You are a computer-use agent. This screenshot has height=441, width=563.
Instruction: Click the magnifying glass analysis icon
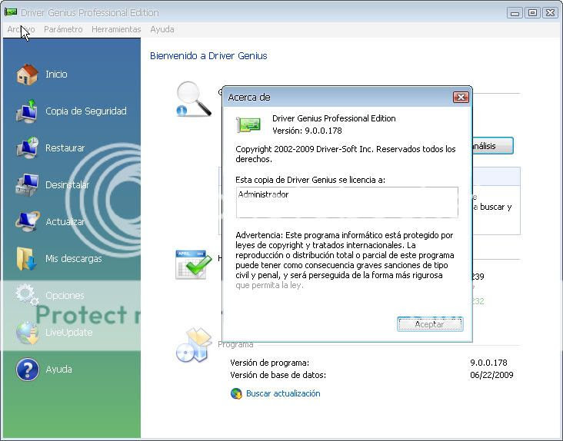pyautogui.click(x=194, y=99)
